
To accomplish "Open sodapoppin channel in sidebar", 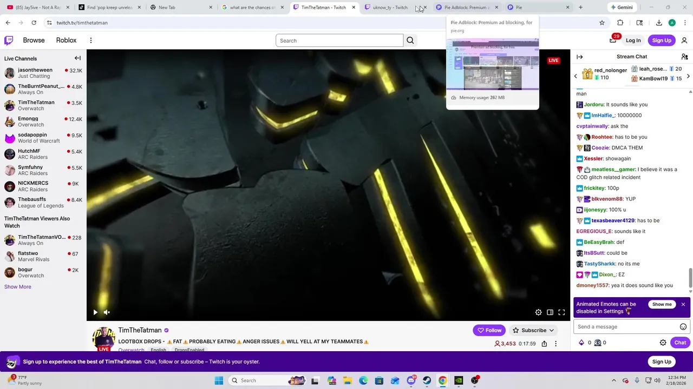I will pos(43,138).
